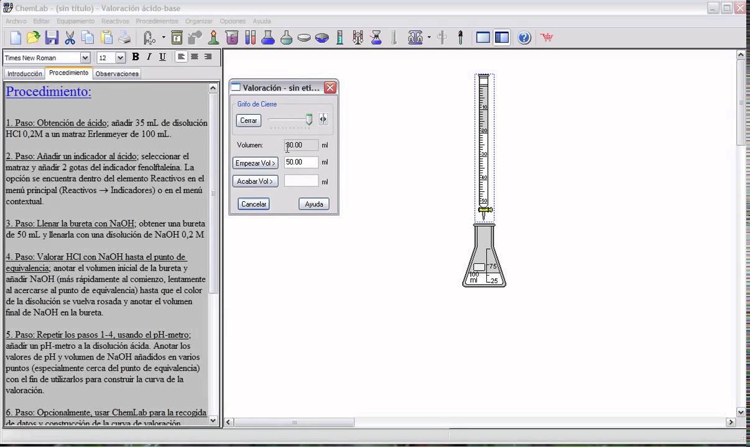Close the Valoración dialog with red X

(330, 88)
